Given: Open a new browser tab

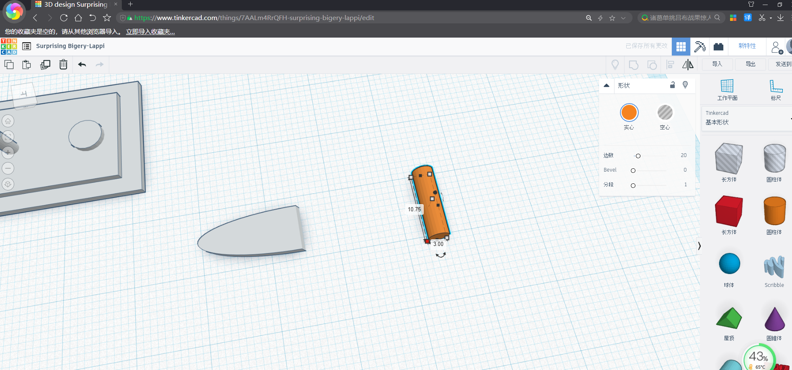Looking at the screenshot, I should click(x=130, y=4).
